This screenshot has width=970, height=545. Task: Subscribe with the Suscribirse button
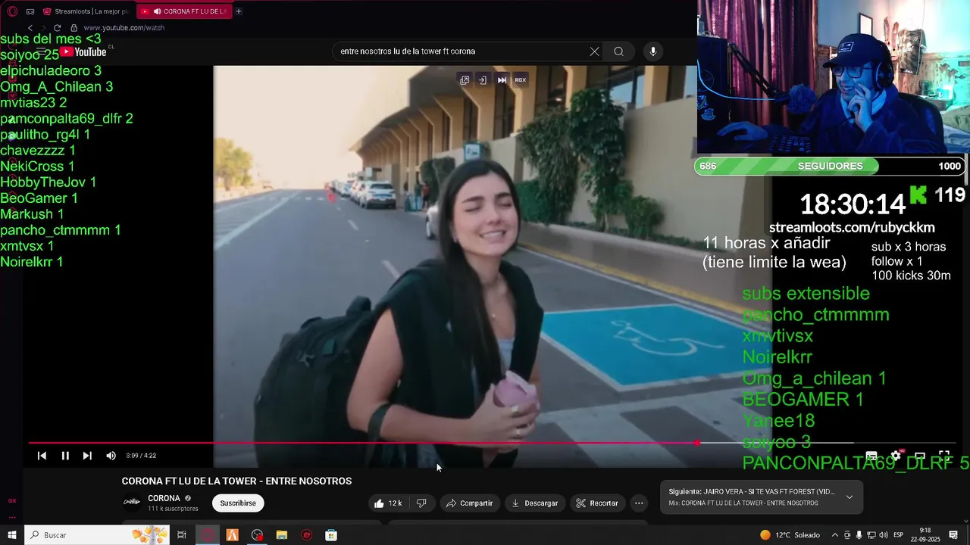click(x=238, y=503)
